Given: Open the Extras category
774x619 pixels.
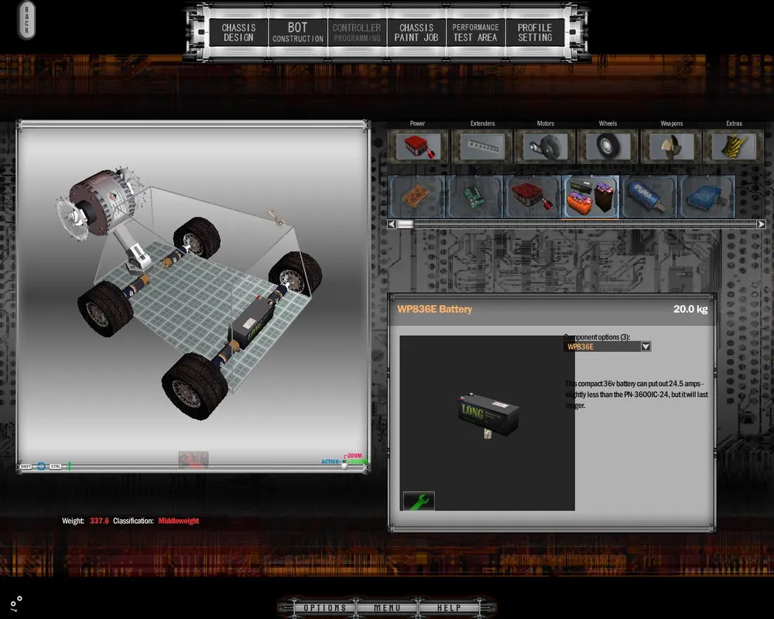Looking at the screenshot, I should 734,145.
